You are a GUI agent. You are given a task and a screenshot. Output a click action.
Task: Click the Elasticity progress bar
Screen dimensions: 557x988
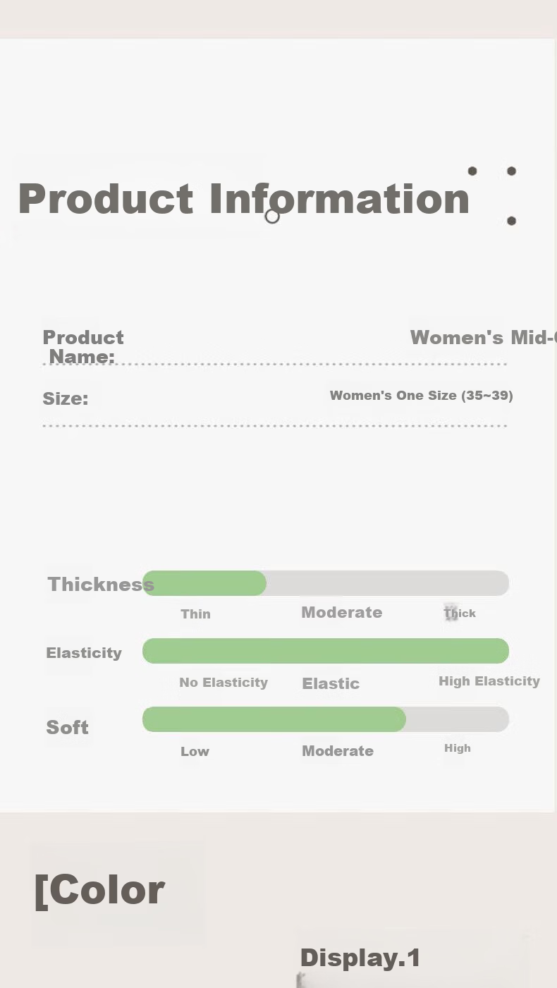click(326, 651)
